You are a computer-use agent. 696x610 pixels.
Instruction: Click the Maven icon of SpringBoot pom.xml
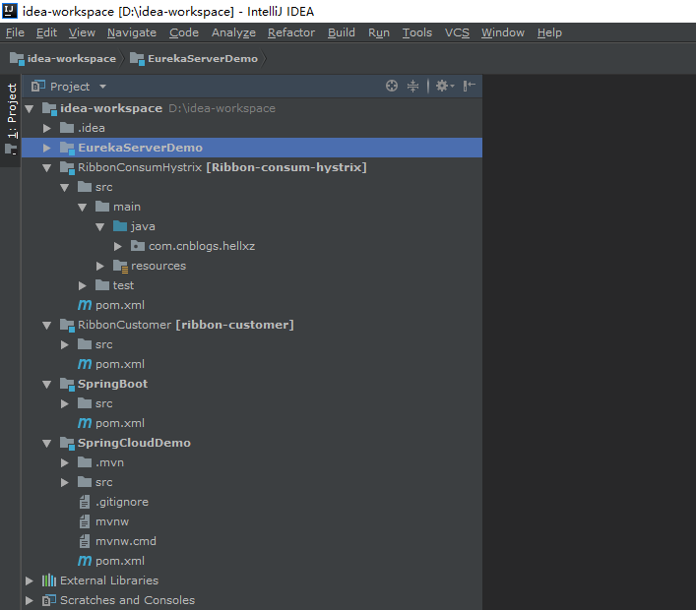tap(85, 423)
